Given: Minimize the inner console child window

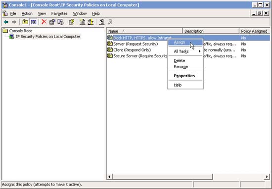Looking at the screenshot, I should pos(254,13).
